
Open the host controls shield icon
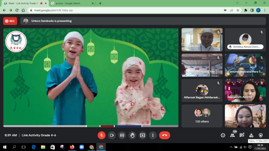point(261,135)
